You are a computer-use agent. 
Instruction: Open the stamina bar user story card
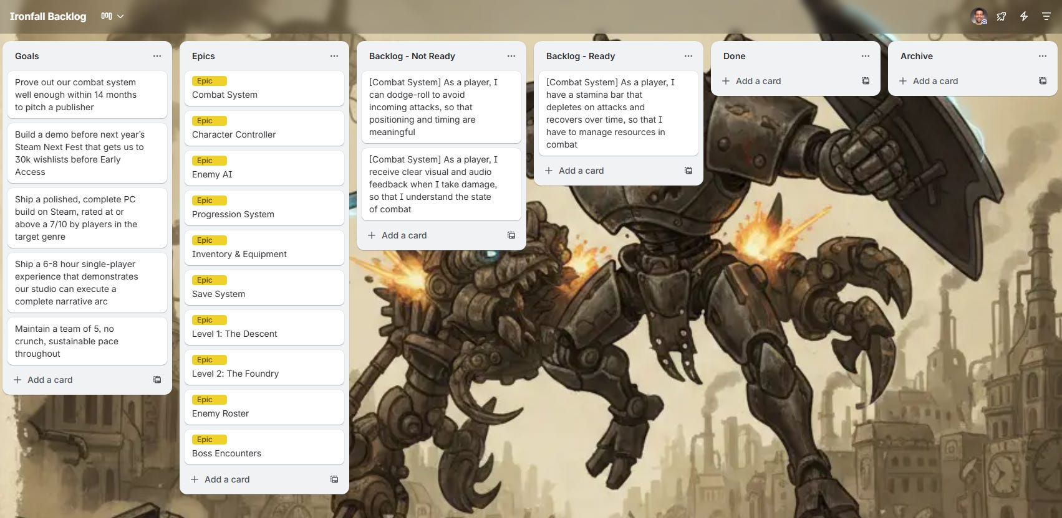pyautogui.click(x=619, y=113)
